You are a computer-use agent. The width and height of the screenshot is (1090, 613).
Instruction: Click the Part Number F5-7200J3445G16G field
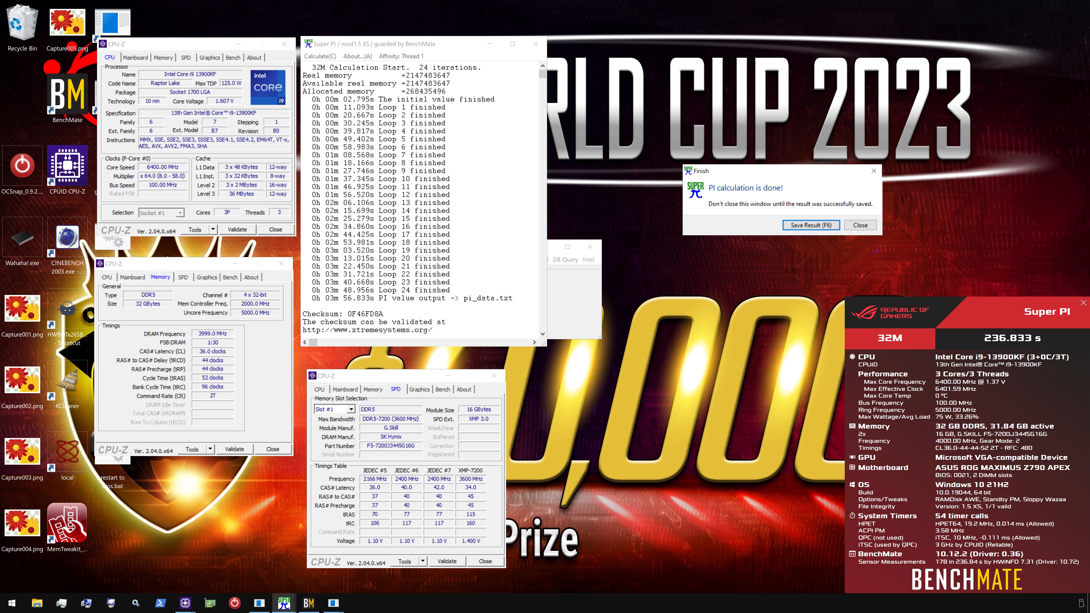390,446
